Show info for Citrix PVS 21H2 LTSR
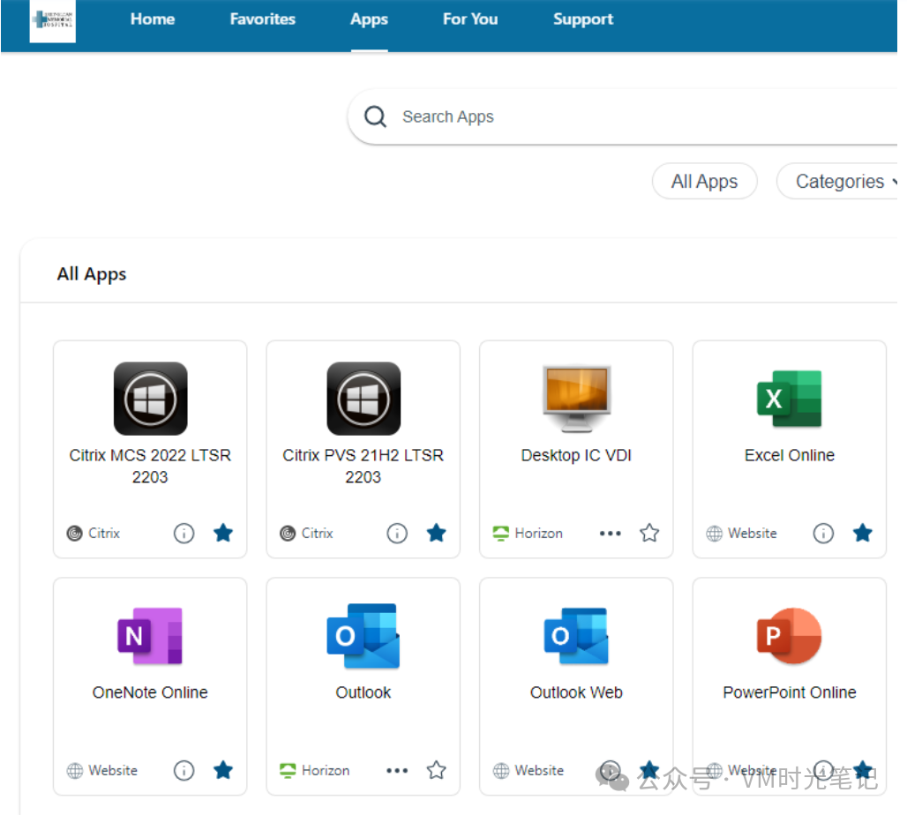The width and height of the screenshot is (907, 815). click(397, 534)
